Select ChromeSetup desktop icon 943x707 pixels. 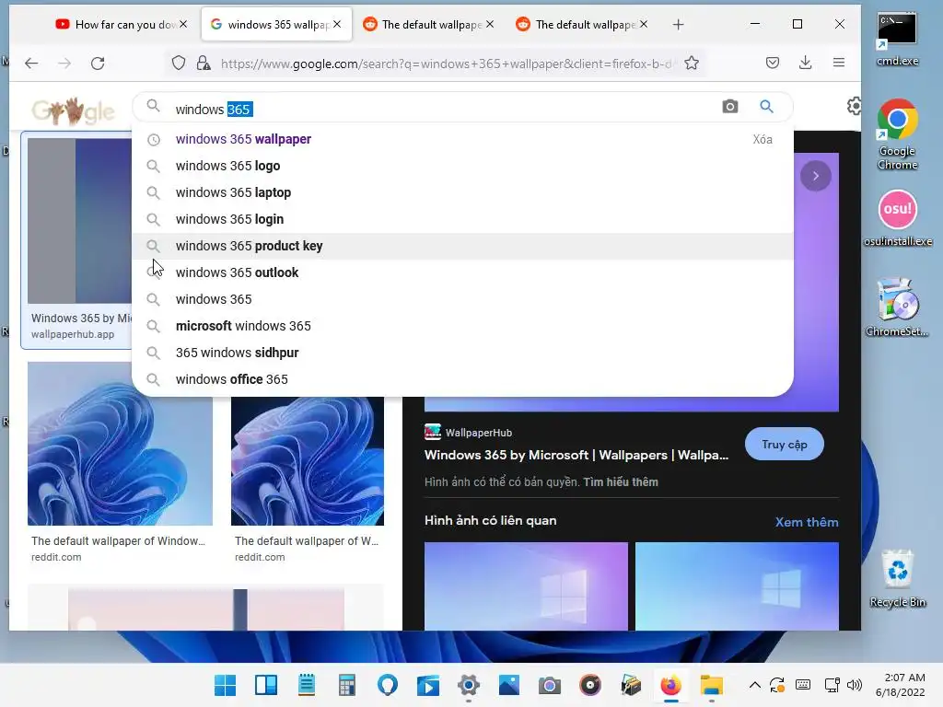[x=897, y=307]
